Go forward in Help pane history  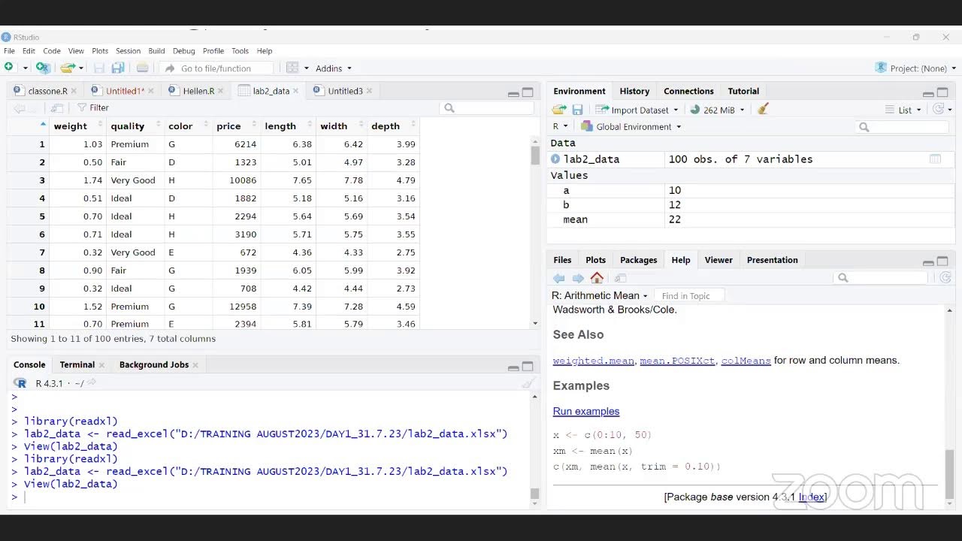[578, 278]
